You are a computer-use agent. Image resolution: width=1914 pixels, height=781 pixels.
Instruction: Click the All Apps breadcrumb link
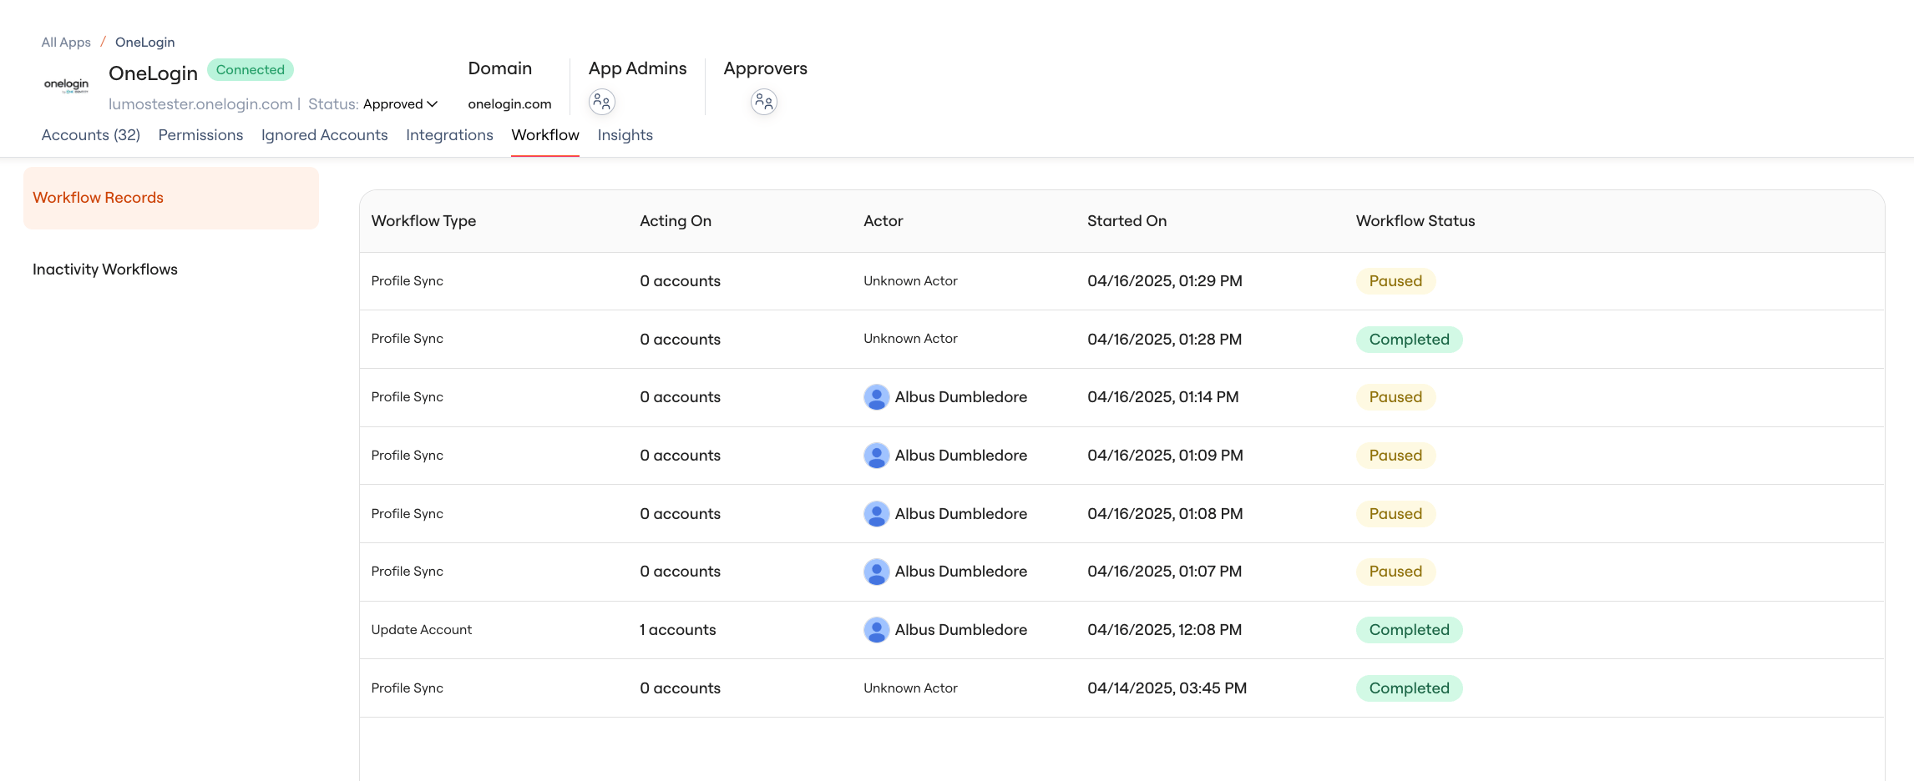click(66, 43)
